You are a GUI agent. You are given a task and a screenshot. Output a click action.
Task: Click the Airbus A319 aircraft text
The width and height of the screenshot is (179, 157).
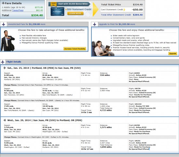point(141,127)
